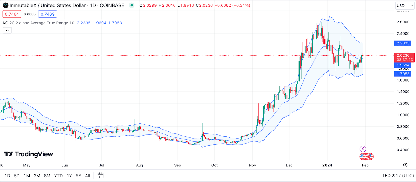The image size is (416, 182).
Task: Open the USD currency dropdown
Action: [x=405, y=6]
